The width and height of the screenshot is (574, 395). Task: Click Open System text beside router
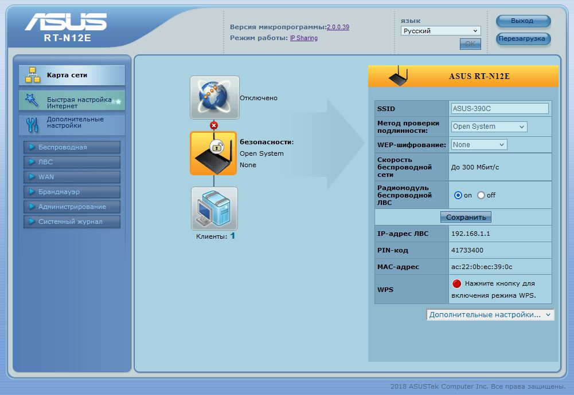[261, 153]
